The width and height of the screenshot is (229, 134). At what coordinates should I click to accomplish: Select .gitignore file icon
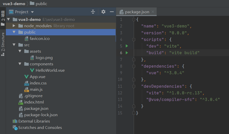click(21, 96)
